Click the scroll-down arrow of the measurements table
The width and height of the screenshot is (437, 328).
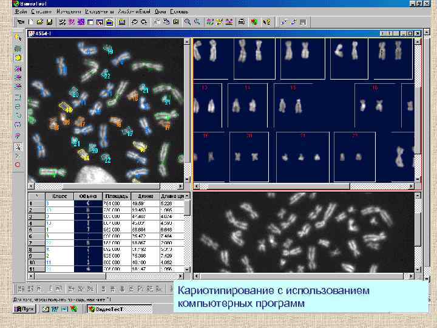pyautogui.click(x=188, y=269)
